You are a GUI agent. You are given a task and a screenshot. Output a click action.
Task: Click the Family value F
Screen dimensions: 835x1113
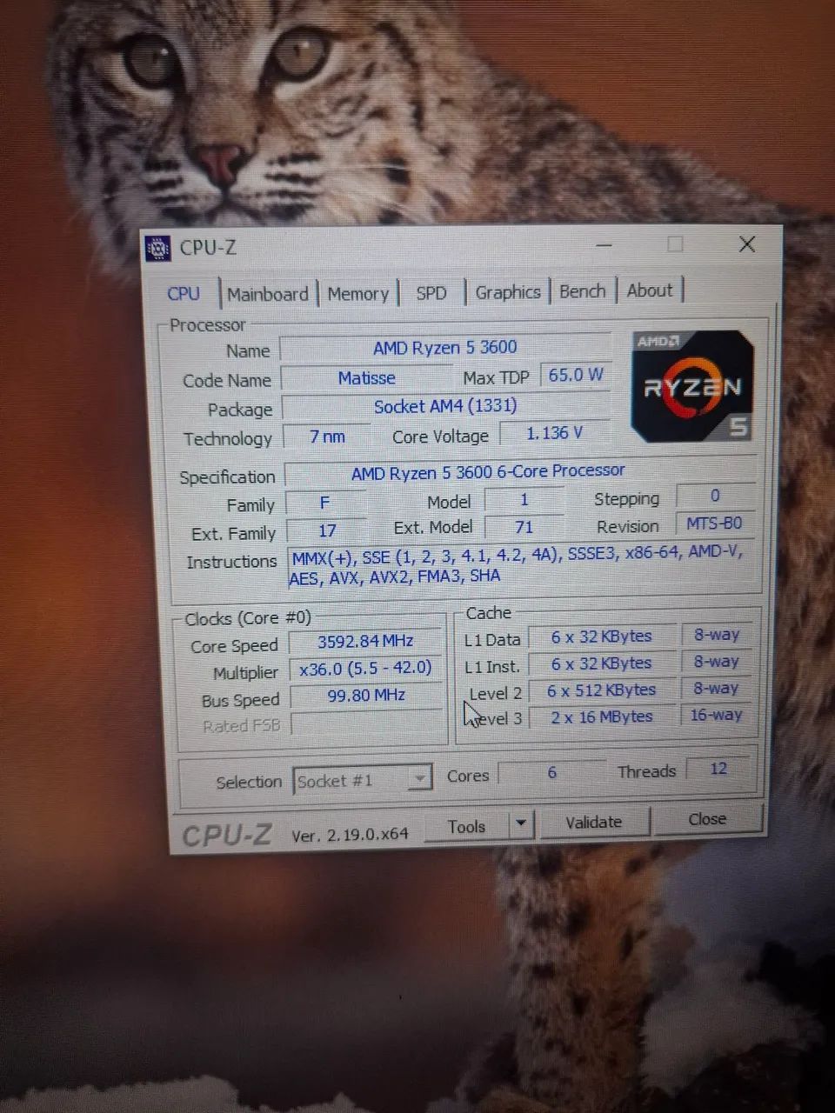(325, 503)
